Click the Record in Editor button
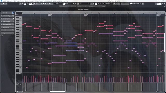 coord(4,4)
